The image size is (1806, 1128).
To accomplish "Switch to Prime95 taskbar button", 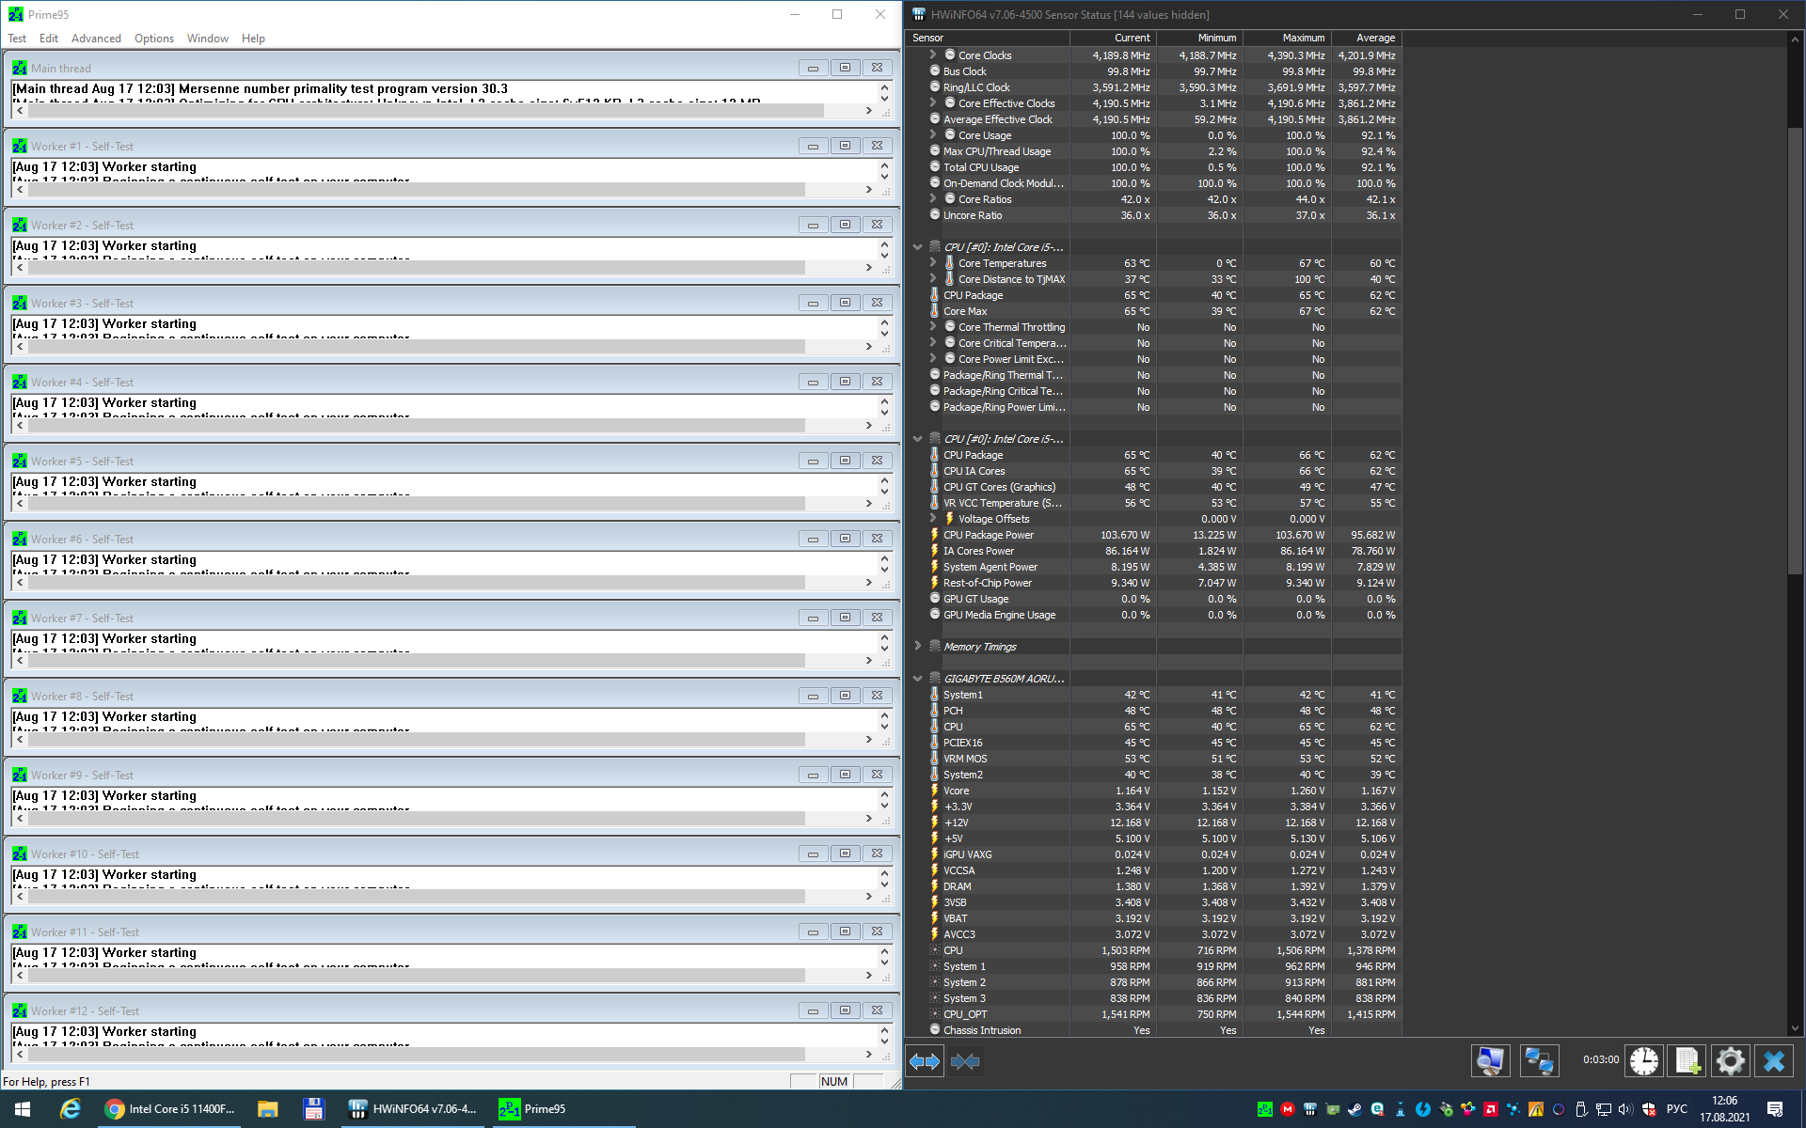I will (x=562, y=1109).
